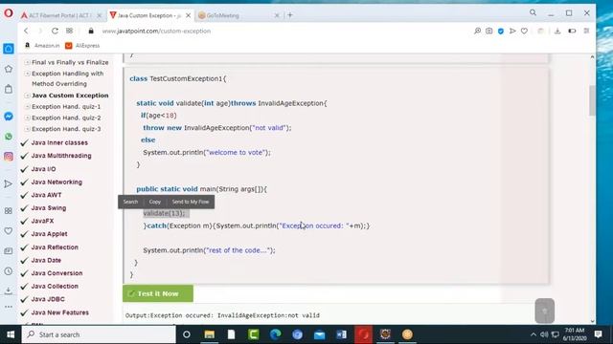The image size is (613, 344).
Task: Open the battery saver icon
Action: [x=572, y=31]
